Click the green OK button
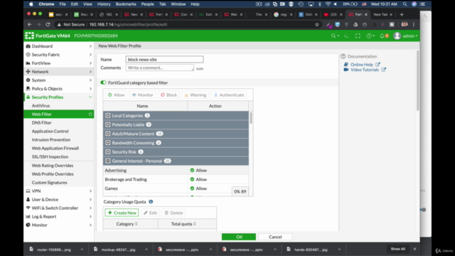Screen dimensions: 455x256 (239, 237)
